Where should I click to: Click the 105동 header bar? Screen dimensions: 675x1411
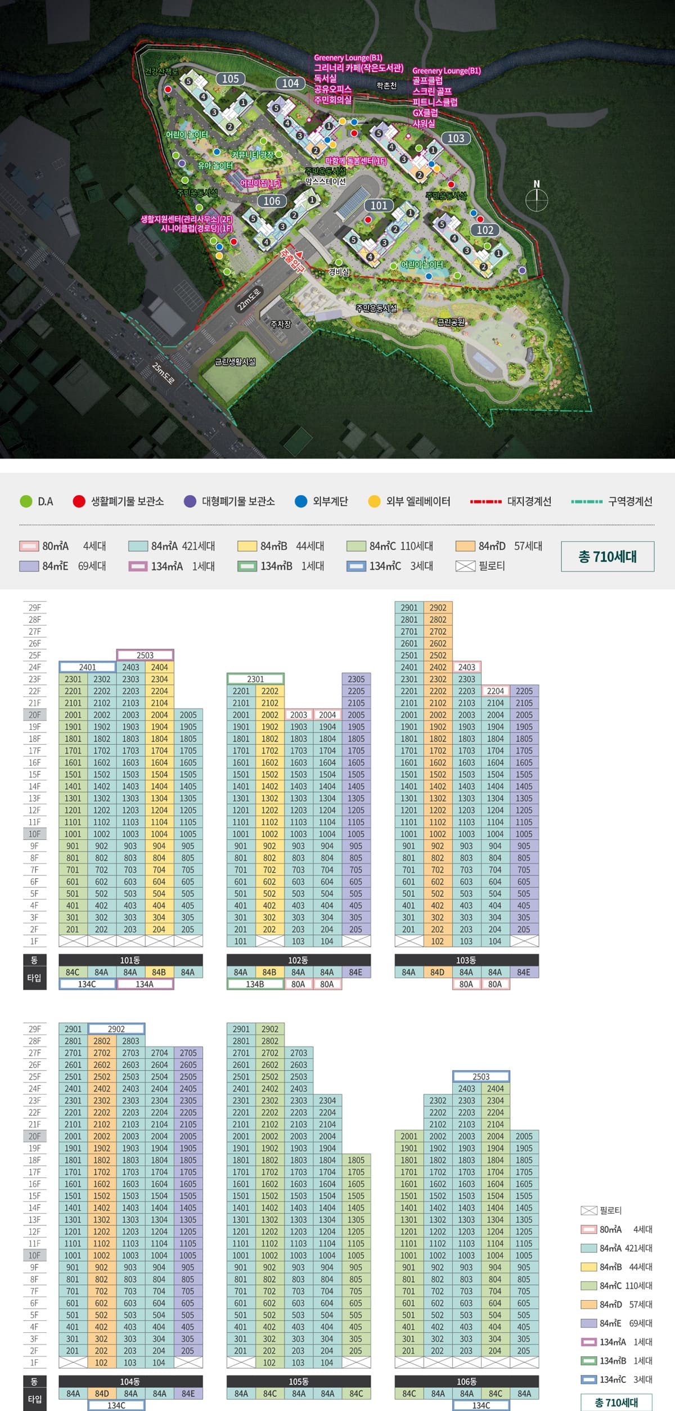[x=299, y=1381]
